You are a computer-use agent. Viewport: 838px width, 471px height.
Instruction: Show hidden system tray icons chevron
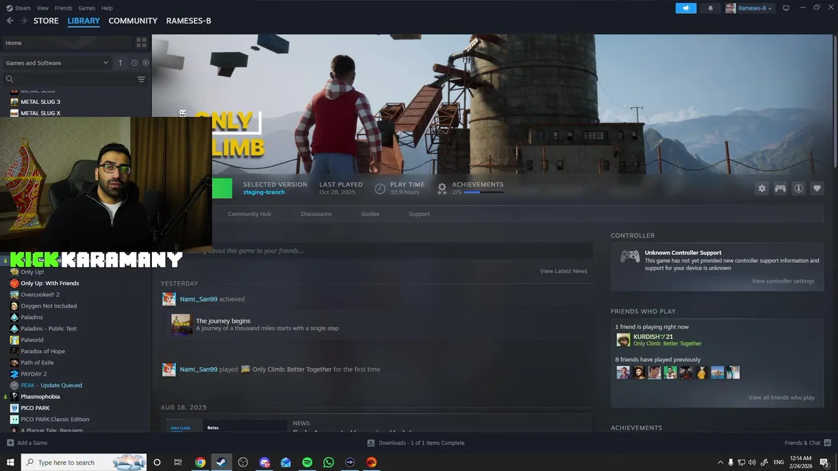coord(721,462)
